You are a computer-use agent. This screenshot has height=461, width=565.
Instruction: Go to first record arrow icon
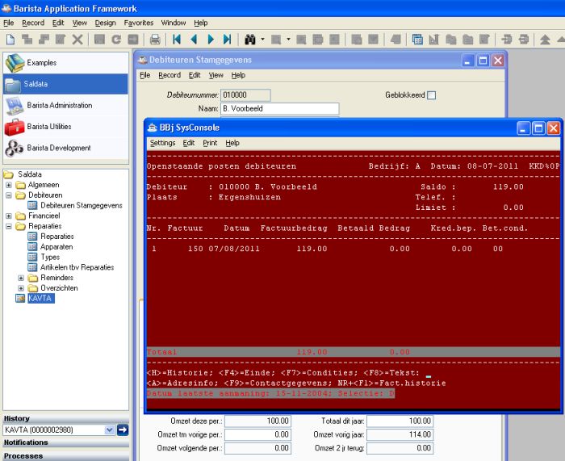click(x=177, y=39)
